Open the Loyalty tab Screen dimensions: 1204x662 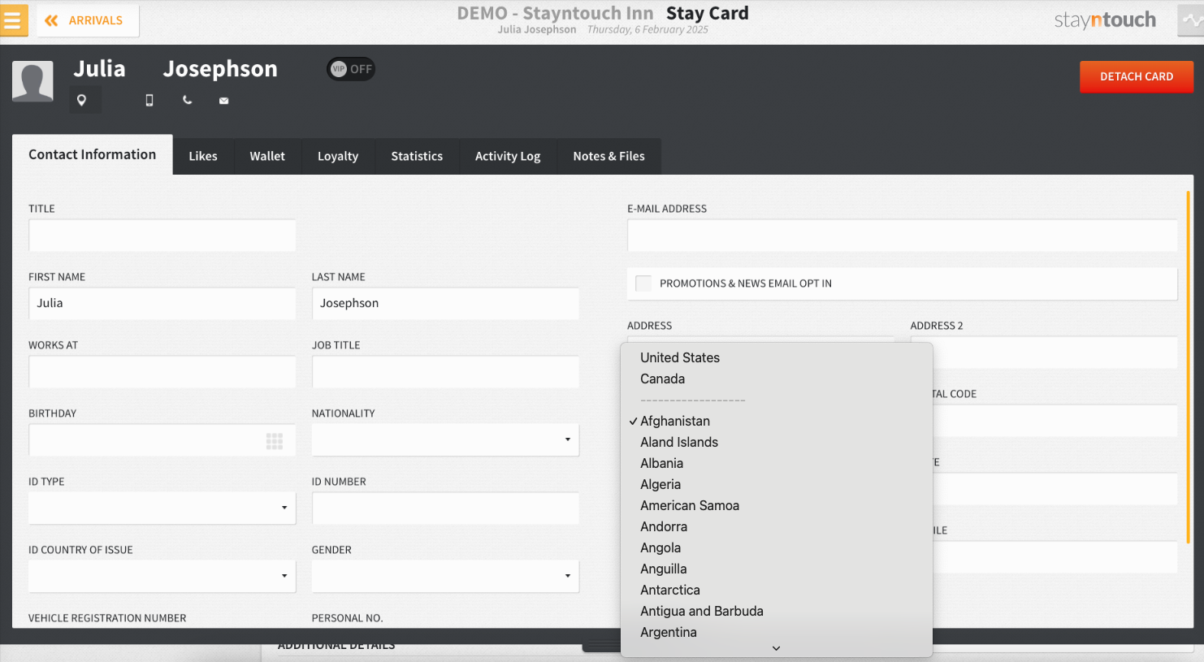[338, 156]
